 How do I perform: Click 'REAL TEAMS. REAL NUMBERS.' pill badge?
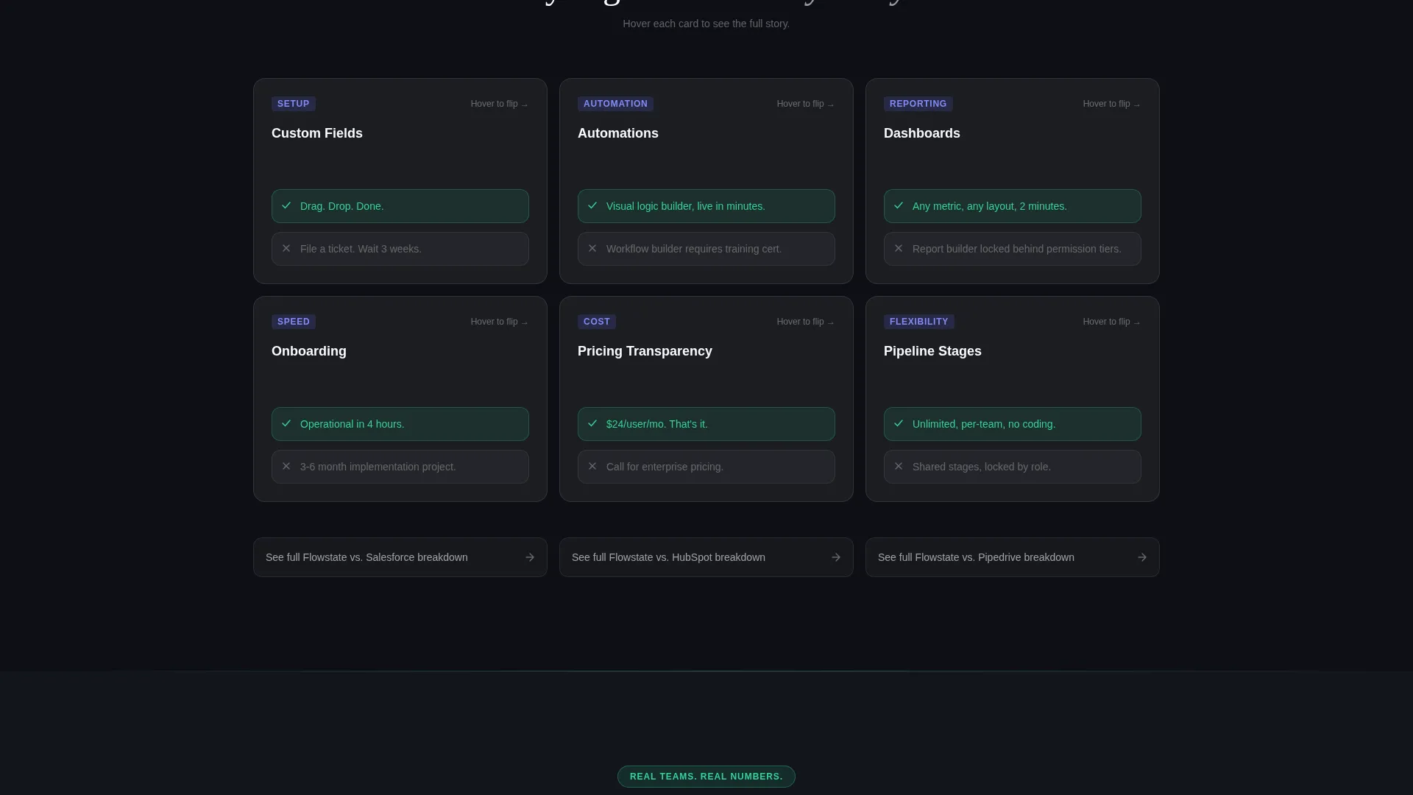(706, 777)
